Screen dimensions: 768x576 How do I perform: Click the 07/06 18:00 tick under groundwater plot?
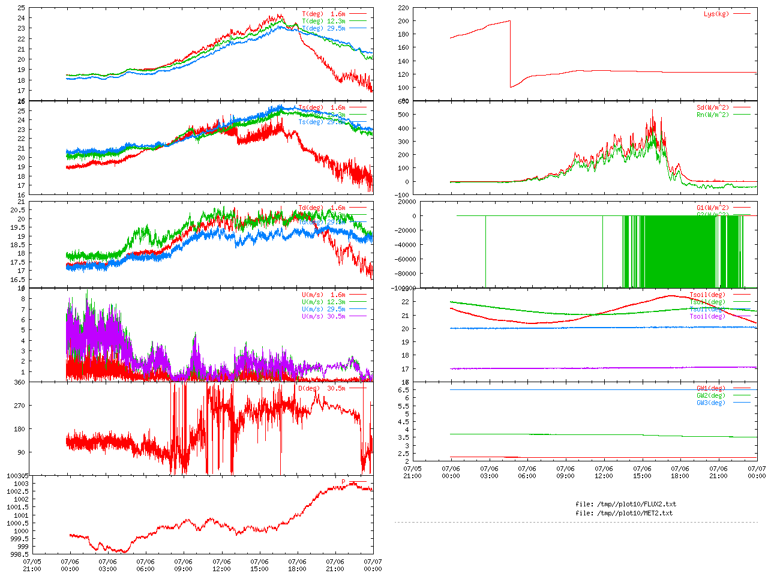tap(680, 472)
